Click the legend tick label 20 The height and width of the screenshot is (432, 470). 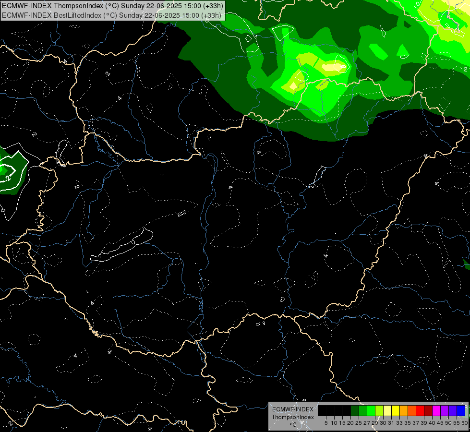350,423
